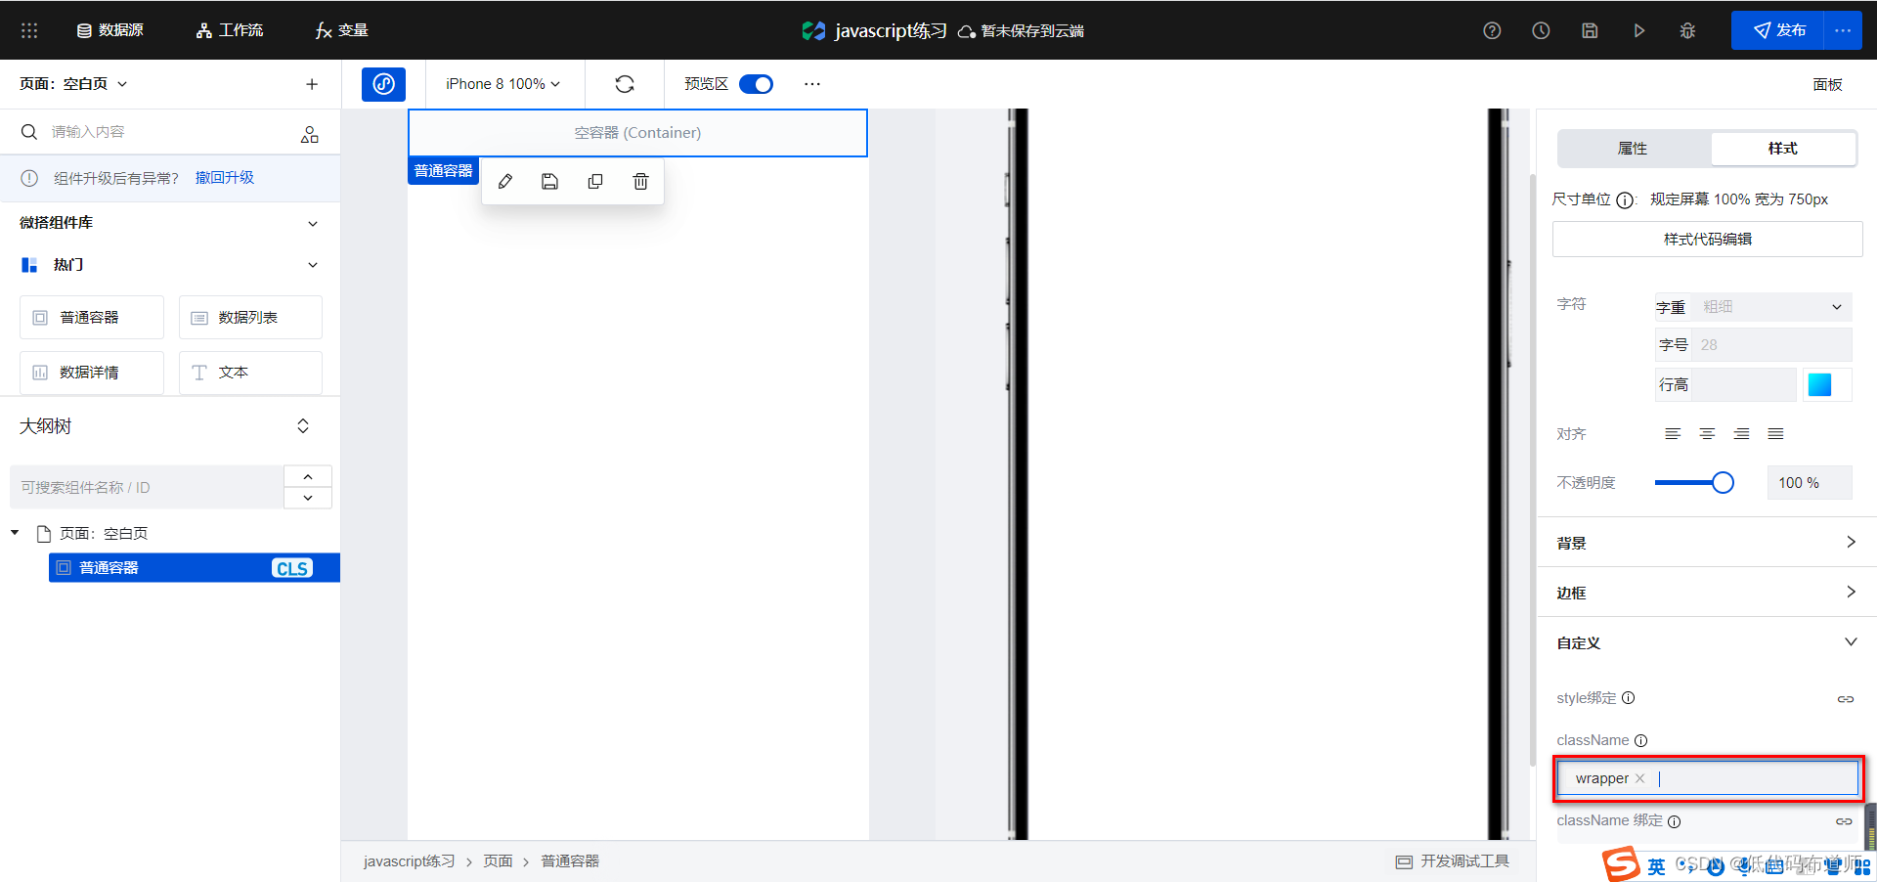Open the 数据源 data source menu
Image resolution: width=1877 pixels, height=882 pixels.
coord(110,30)
